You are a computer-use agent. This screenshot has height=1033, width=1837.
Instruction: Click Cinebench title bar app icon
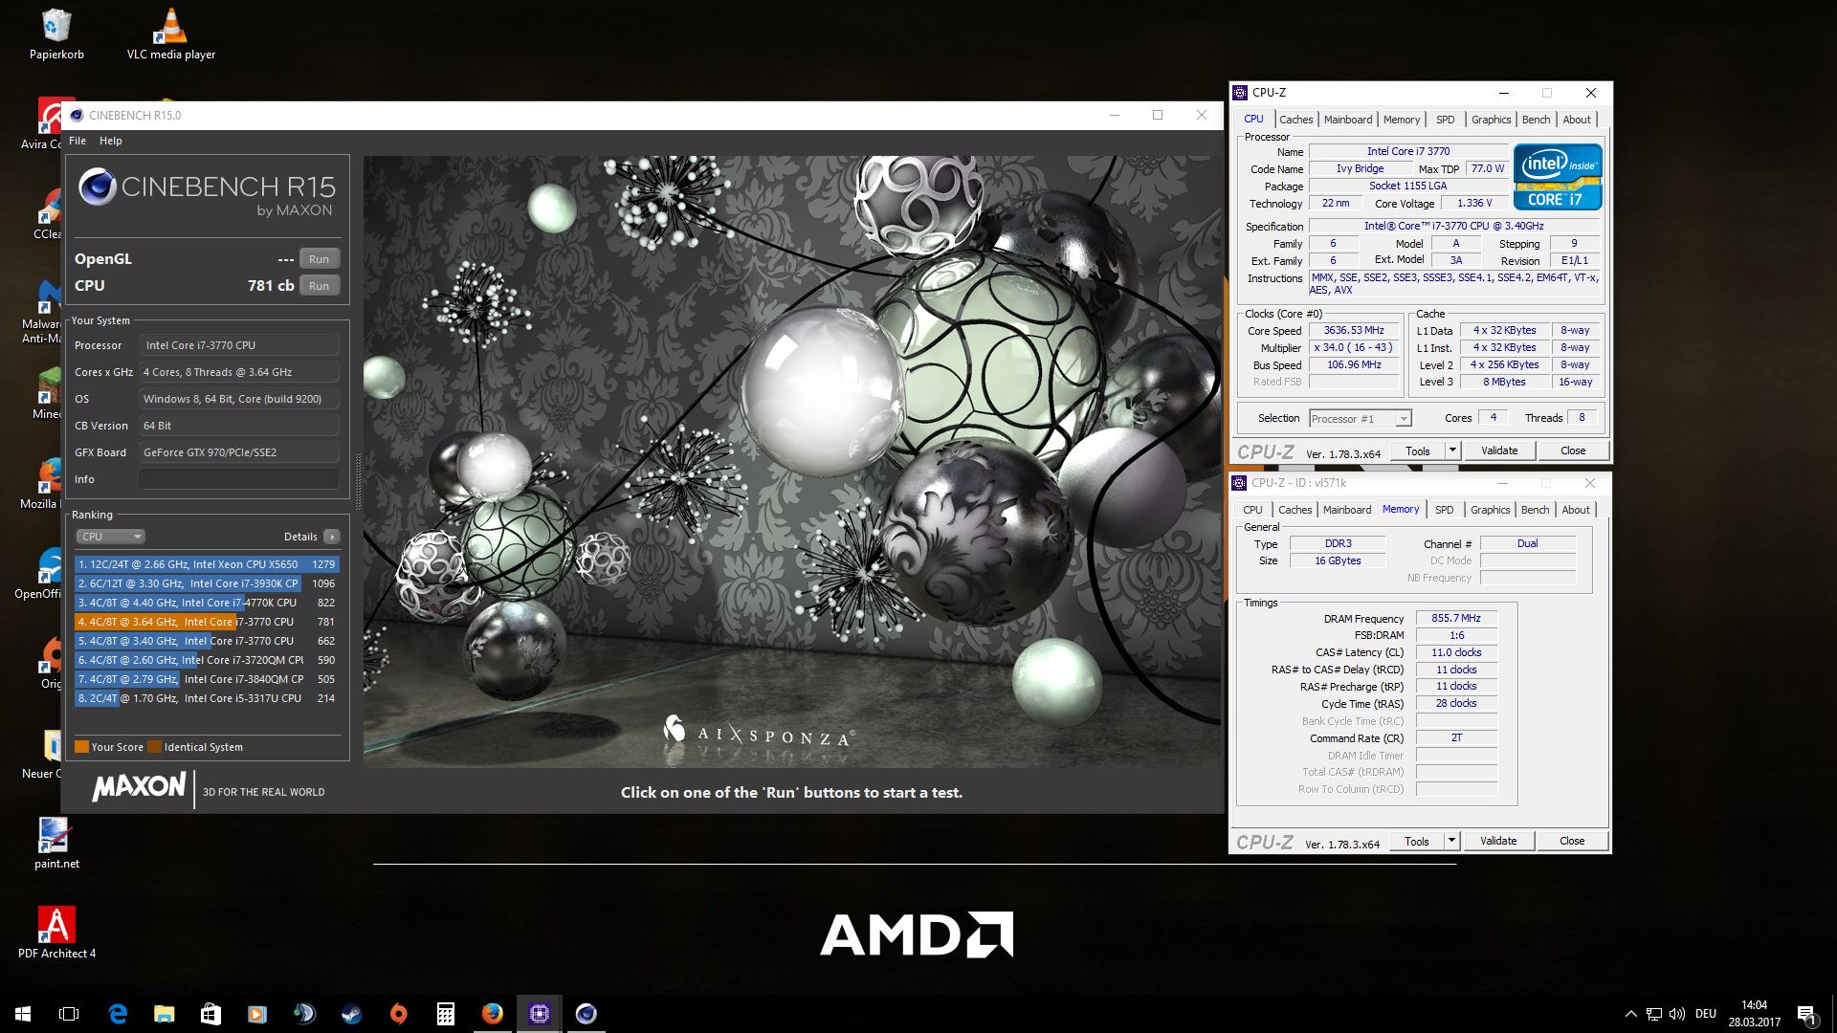coord(77,115)
